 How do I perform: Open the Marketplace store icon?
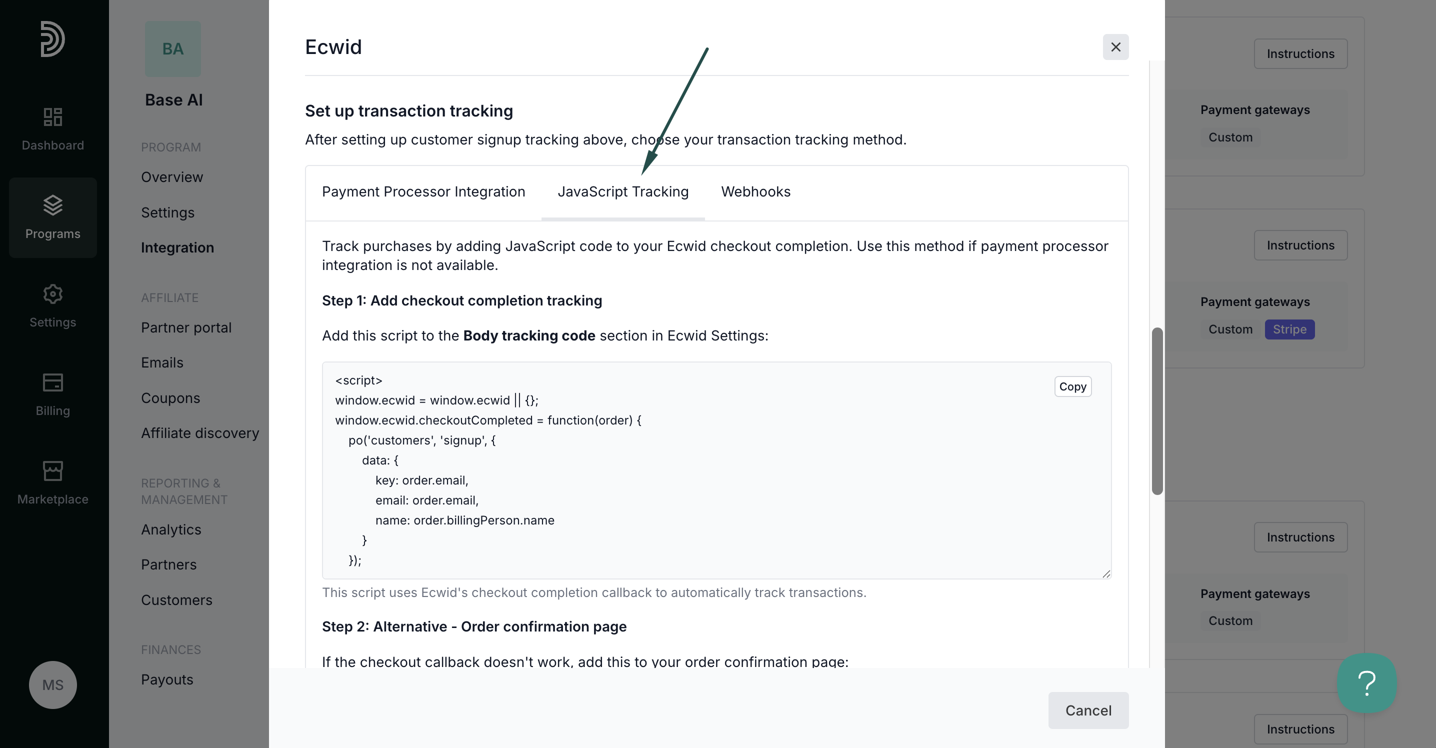coord(53,471)
